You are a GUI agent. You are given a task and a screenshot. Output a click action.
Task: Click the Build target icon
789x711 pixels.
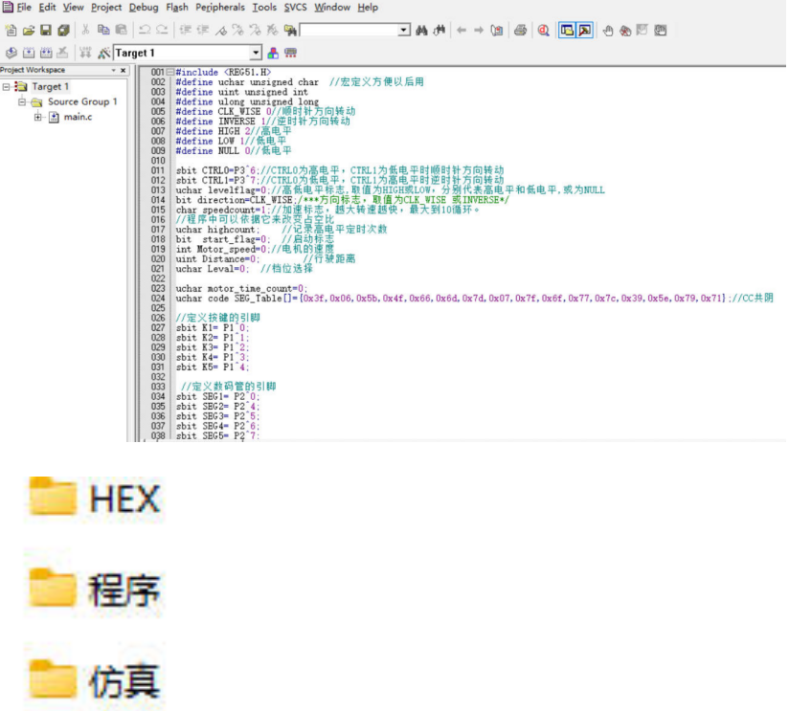[28, 53]
